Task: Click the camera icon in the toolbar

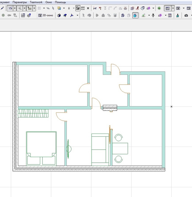Action: tap(186, 15)
